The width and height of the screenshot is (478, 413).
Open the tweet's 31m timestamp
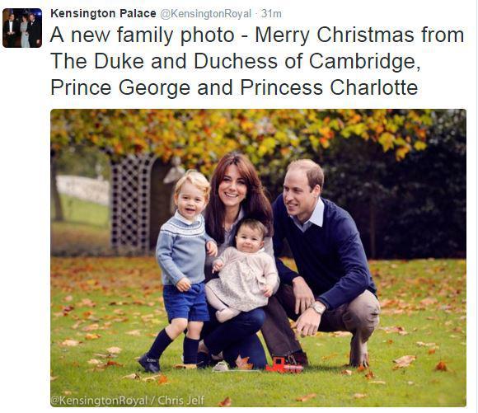[x=272, y=14]
